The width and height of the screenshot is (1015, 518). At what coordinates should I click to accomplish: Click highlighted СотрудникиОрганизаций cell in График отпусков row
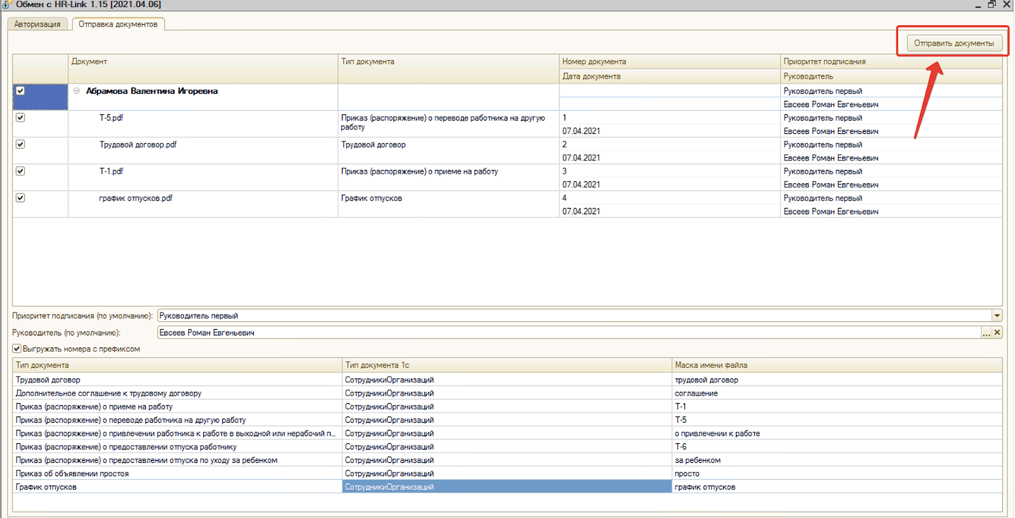(x=507, y=486)
